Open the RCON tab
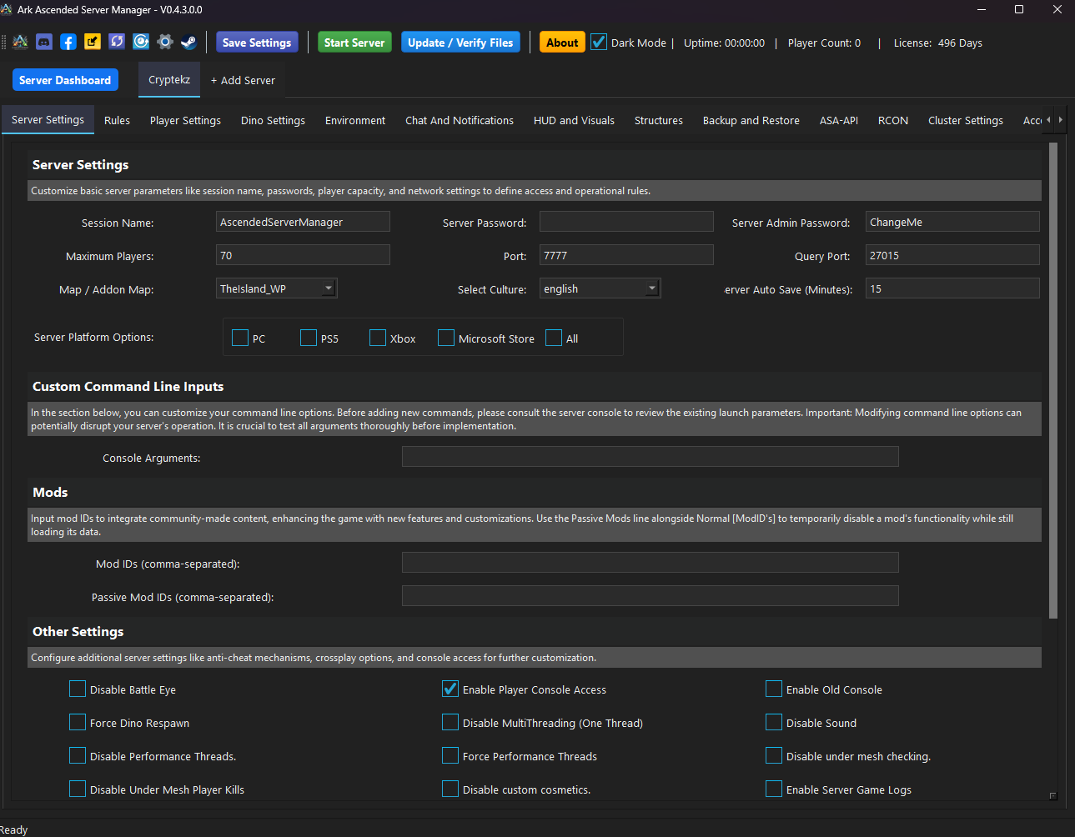Viewport: 1075px width, 837px height. (x=893, y=120)
